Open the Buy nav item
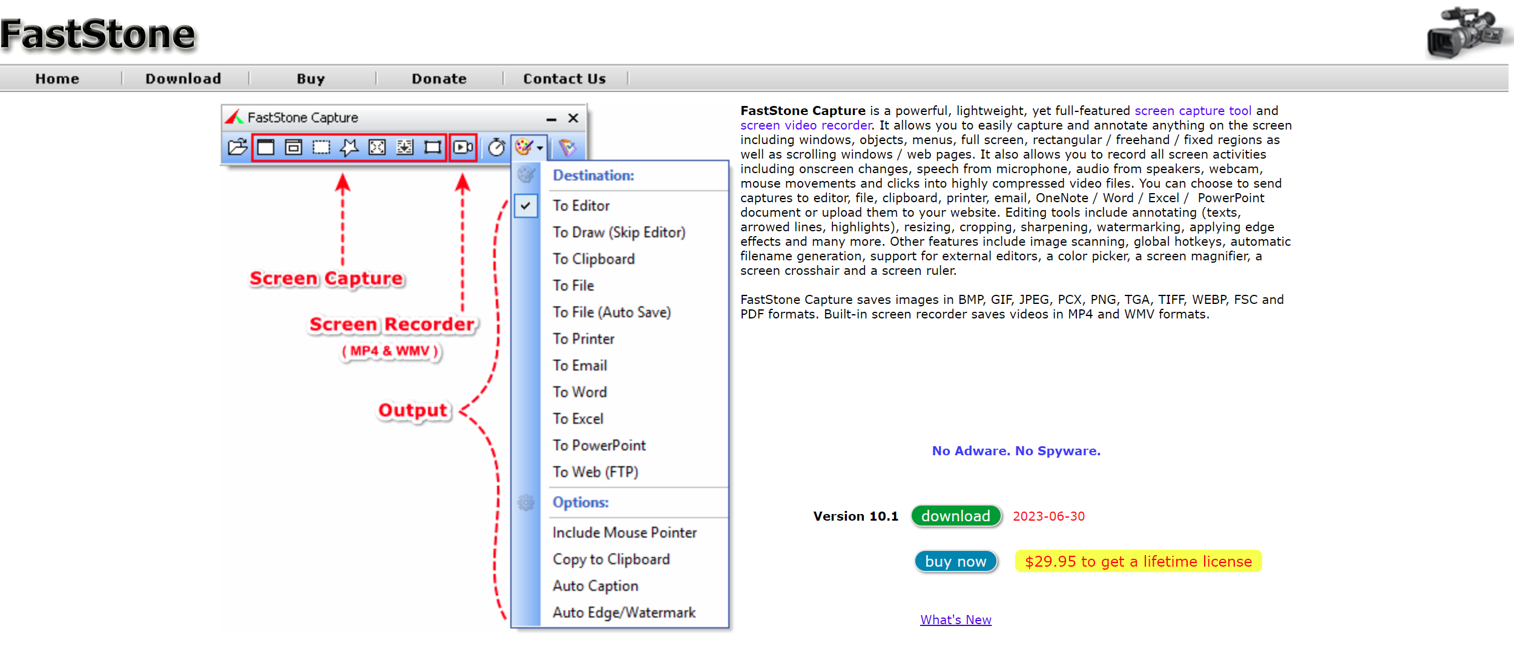Viewport: 1514px width, 649px height. [311, 79]
